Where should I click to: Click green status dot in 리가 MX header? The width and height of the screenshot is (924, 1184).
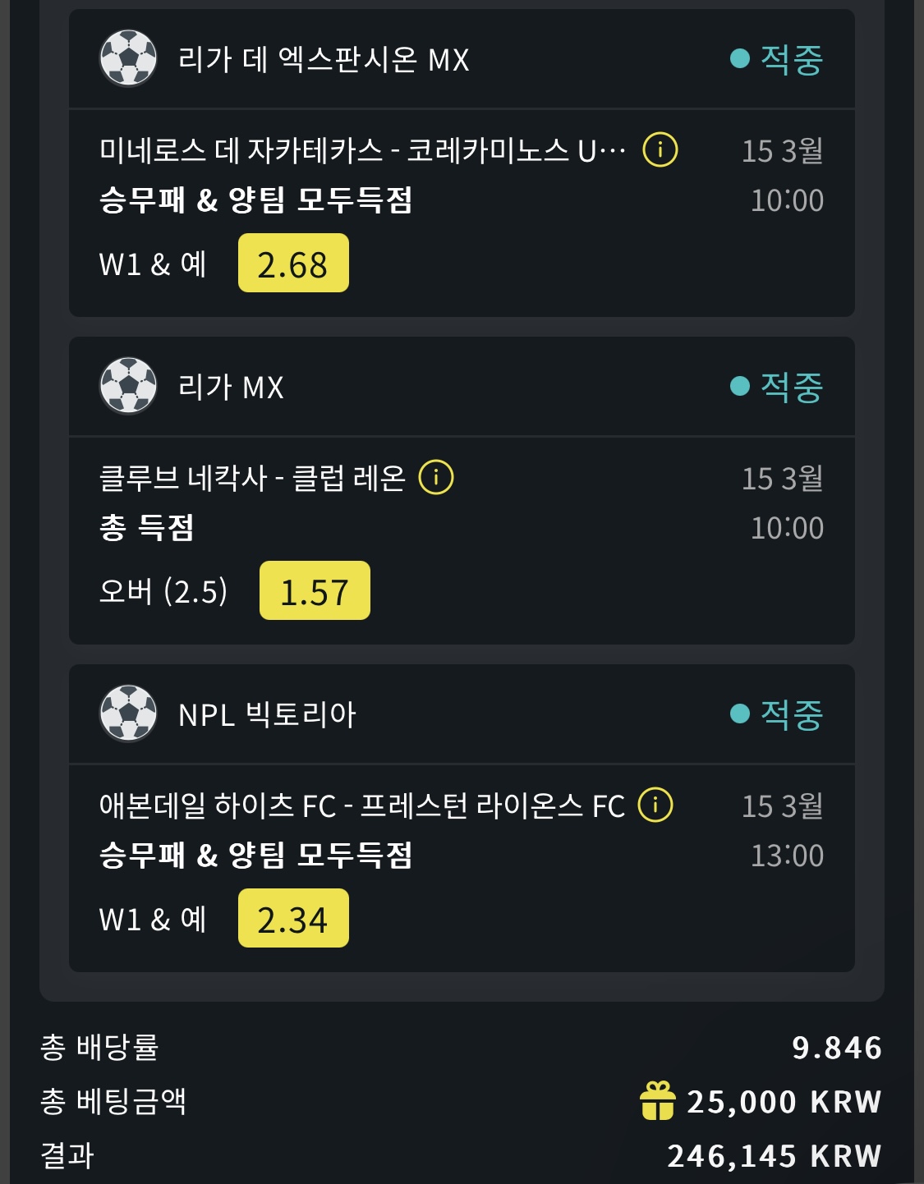(x=740, y=386)
